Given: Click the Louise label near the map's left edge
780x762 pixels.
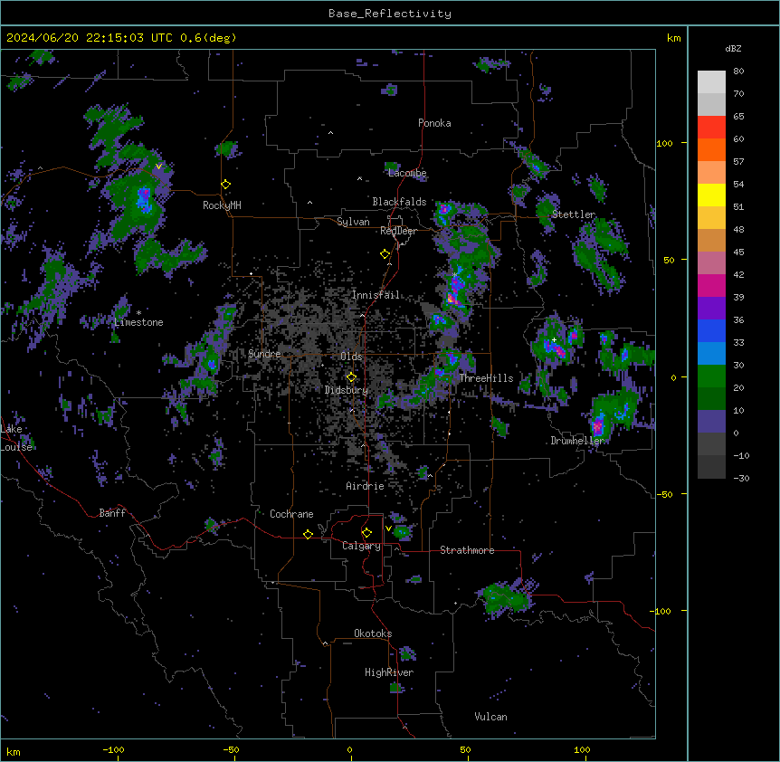Looking at the screenshot, I should tap(16, 447).
